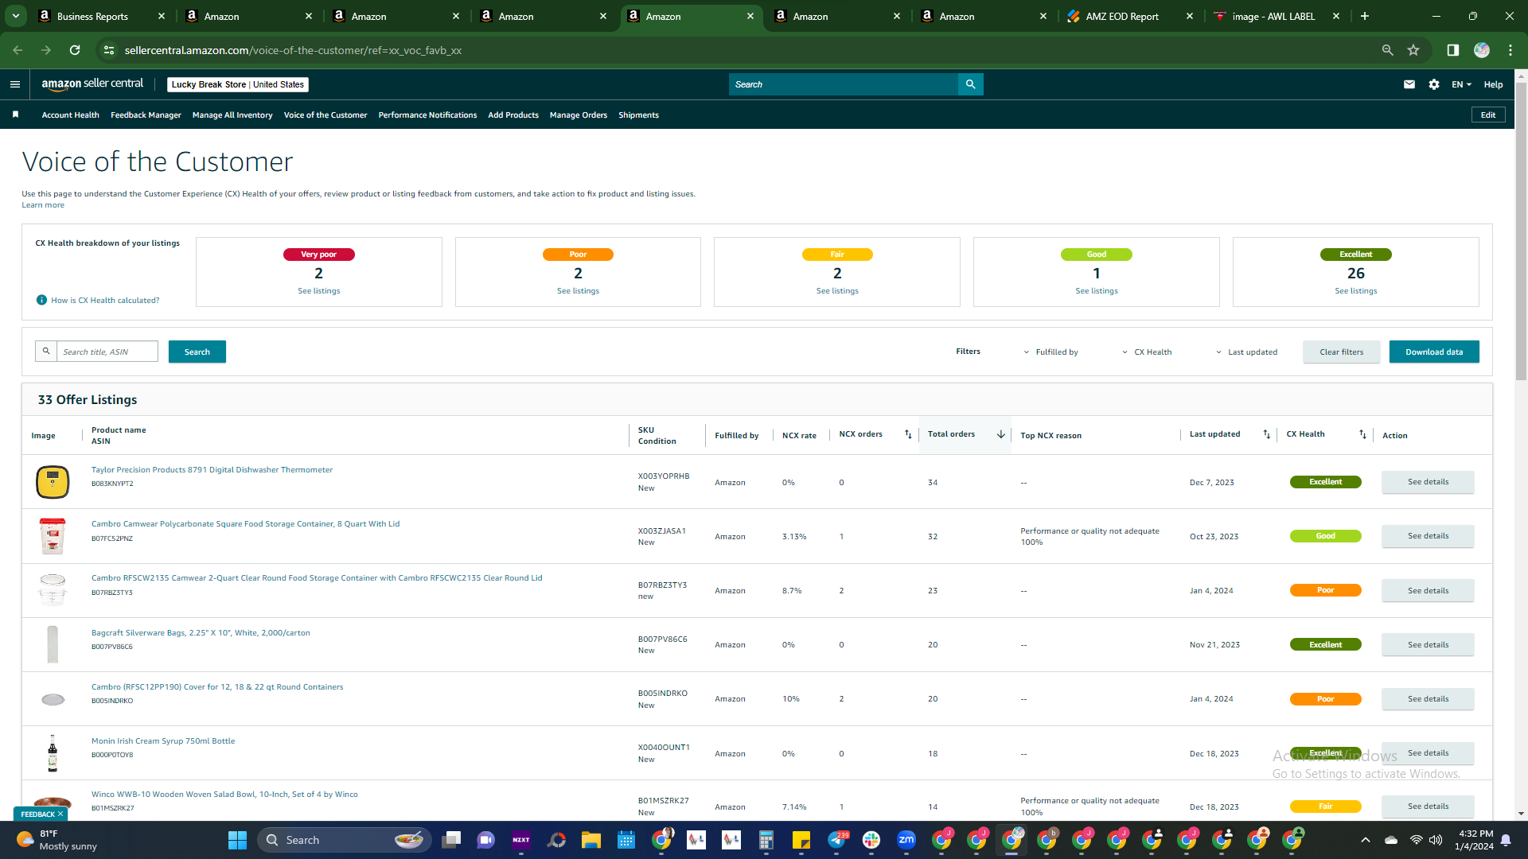Focus the Search title, ASIN input field
1528x859 pixels.
click(x=107, y=352)
